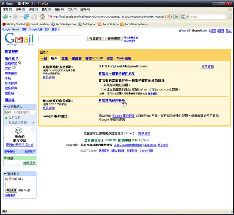Screen dimensions: 234x215
Task: Click the Search Mail (搜尋郵件) button
Action: (95, 38)
